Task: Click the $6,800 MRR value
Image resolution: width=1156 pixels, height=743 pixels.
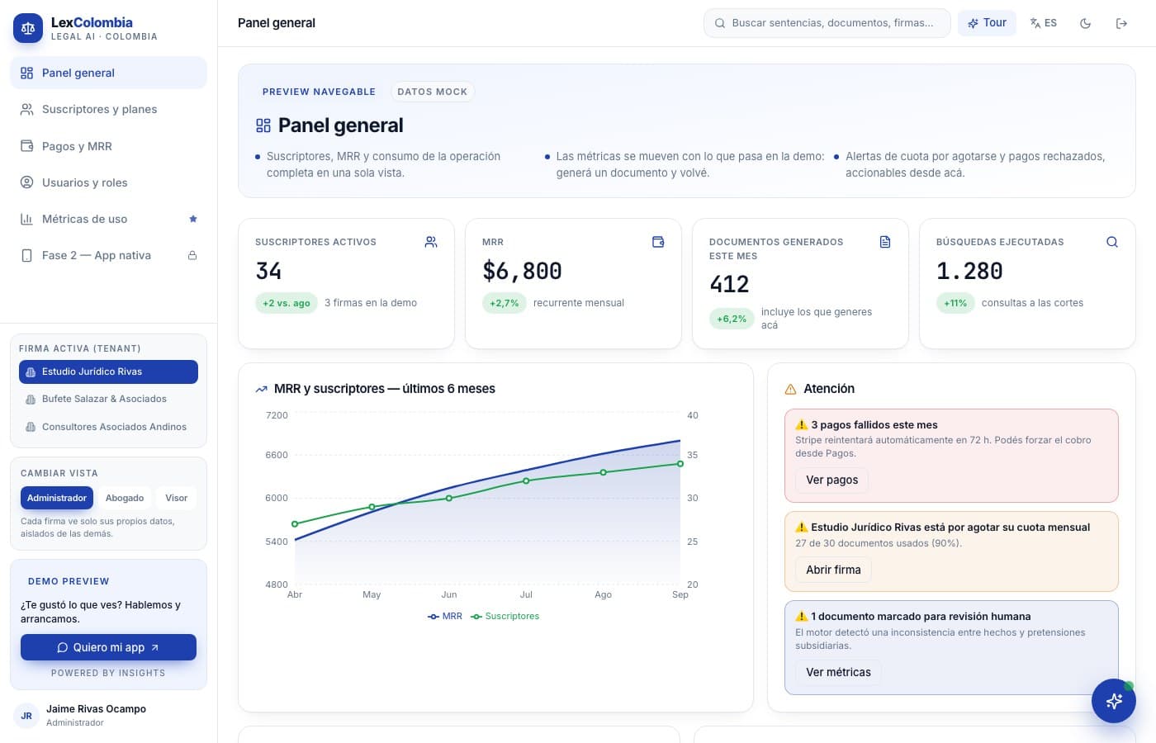Action: 522,271
